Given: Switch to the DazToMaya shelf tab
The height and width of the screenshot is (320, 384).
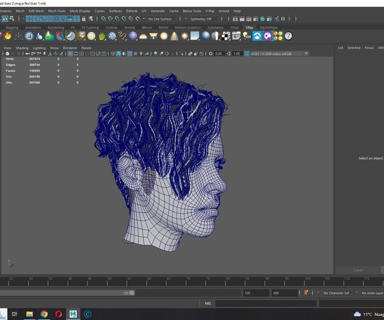Looking at the screenshot, I should (269, 28).
